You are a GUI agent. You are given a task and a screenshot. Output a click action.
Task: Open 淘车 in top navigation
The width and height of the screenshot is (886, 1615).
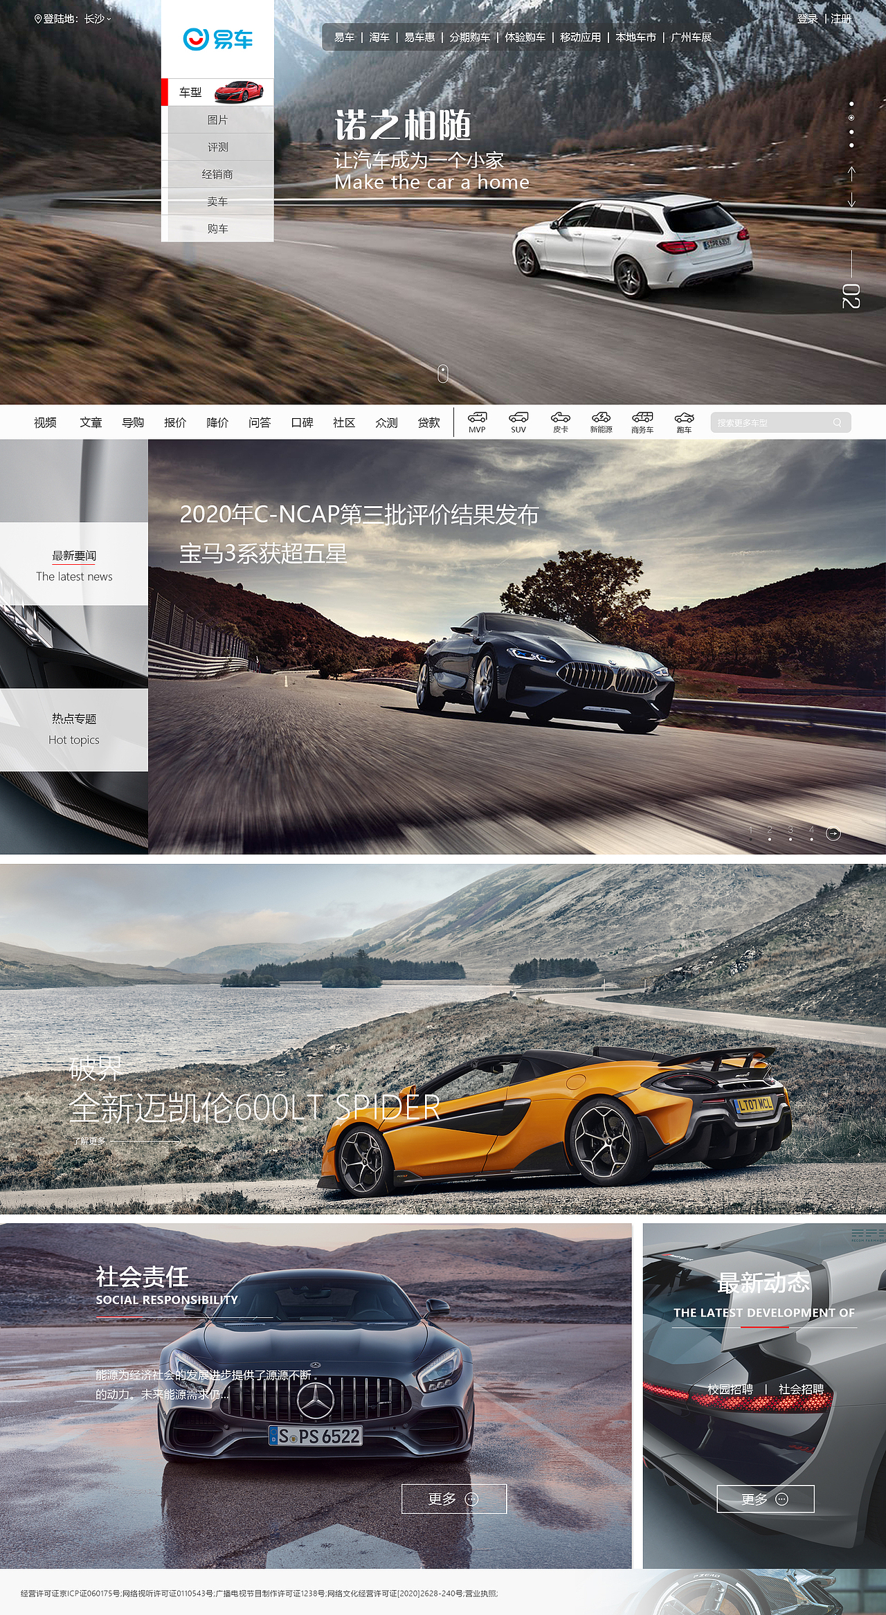(x=379, y=37)
